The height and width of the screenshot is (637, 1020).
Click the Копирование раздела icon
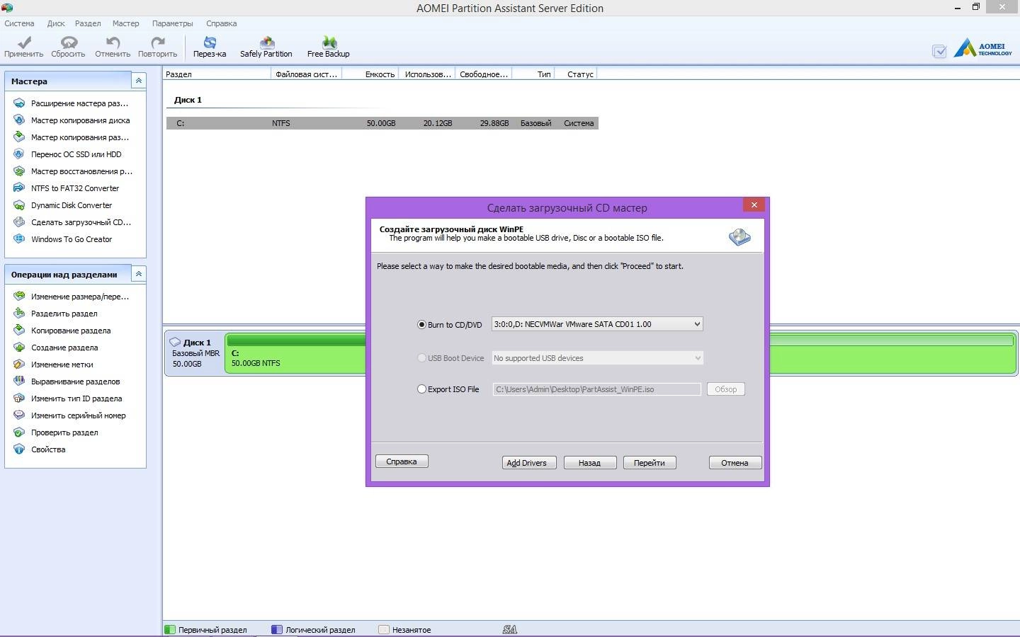pyautogui.click(x=19, y=331)
